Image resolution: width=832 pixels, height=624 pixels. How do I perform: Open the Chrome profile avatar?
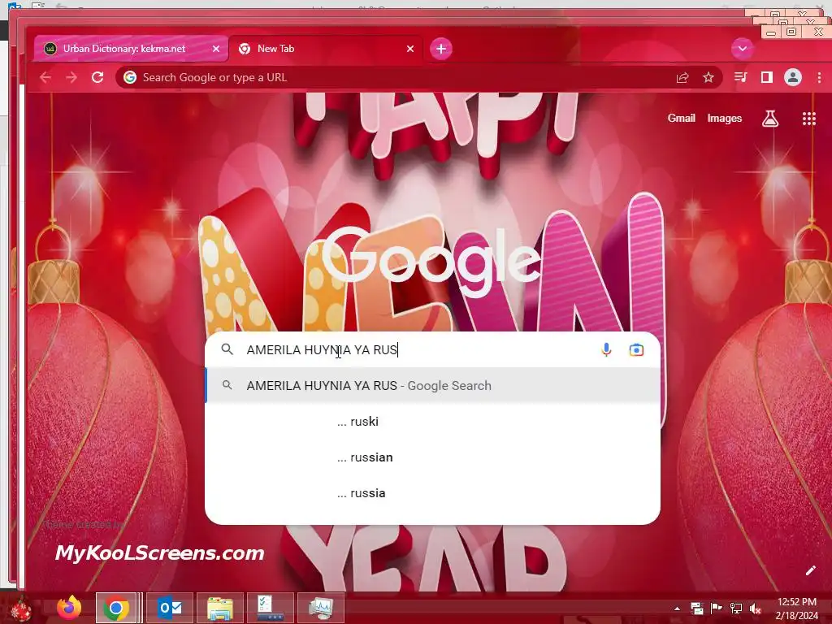point(793,77)
